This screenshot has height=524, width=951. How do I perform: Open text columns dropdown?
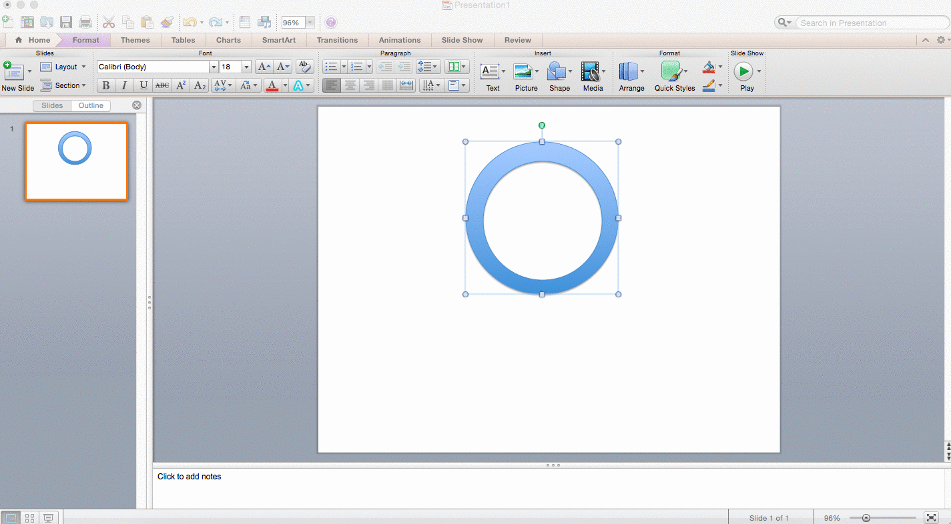click(x=457, y=67)
